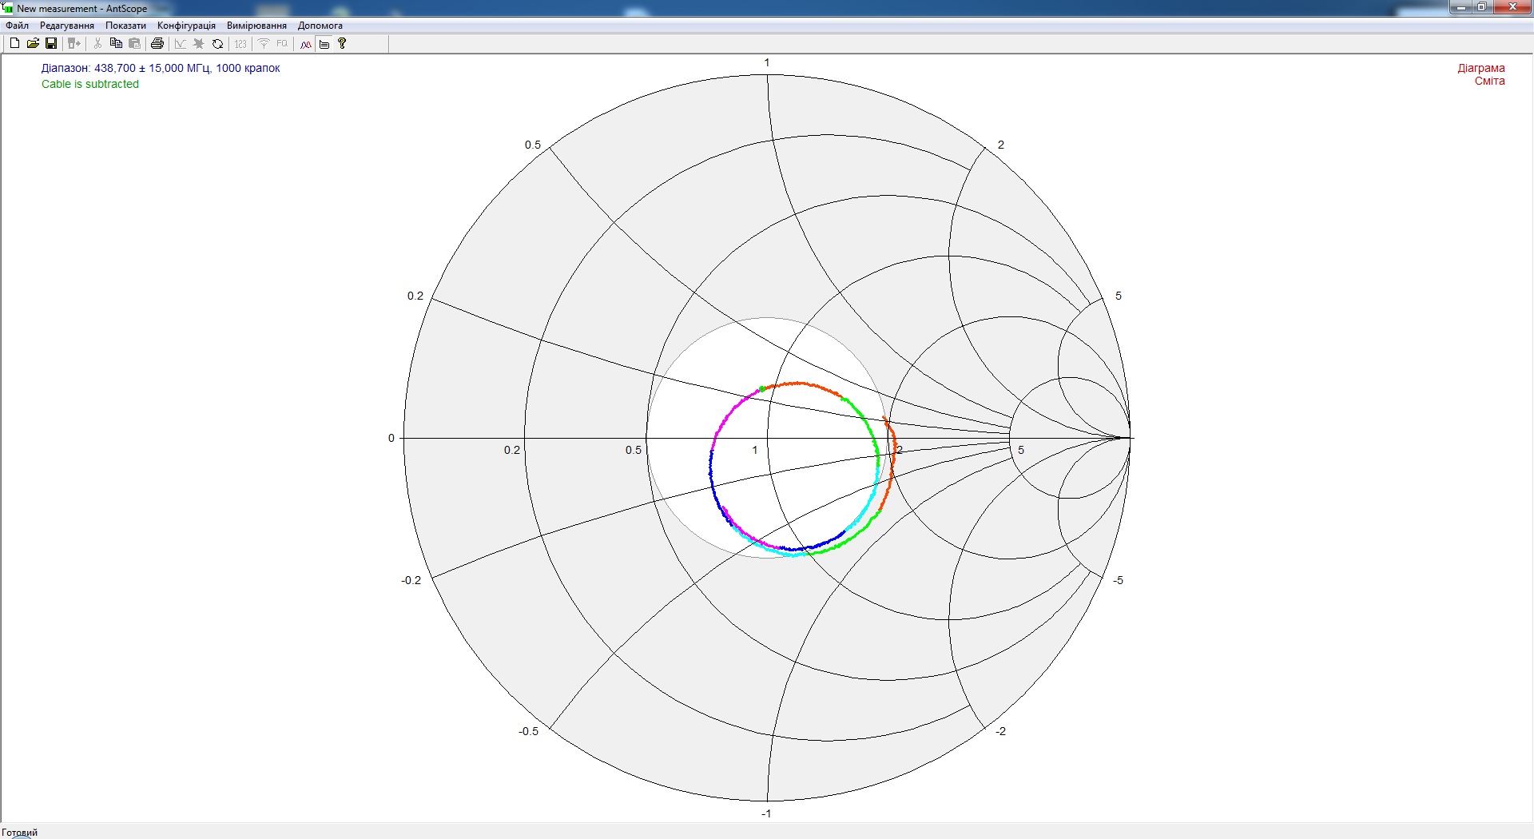Screen dimensions: 1534x839
Task: Print the chart using the printer icon
Action: tap(157, 44)
